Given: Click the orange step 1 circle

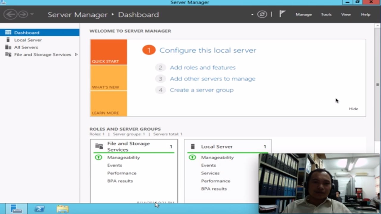Looking at the screenshot, I should (149, 50).
